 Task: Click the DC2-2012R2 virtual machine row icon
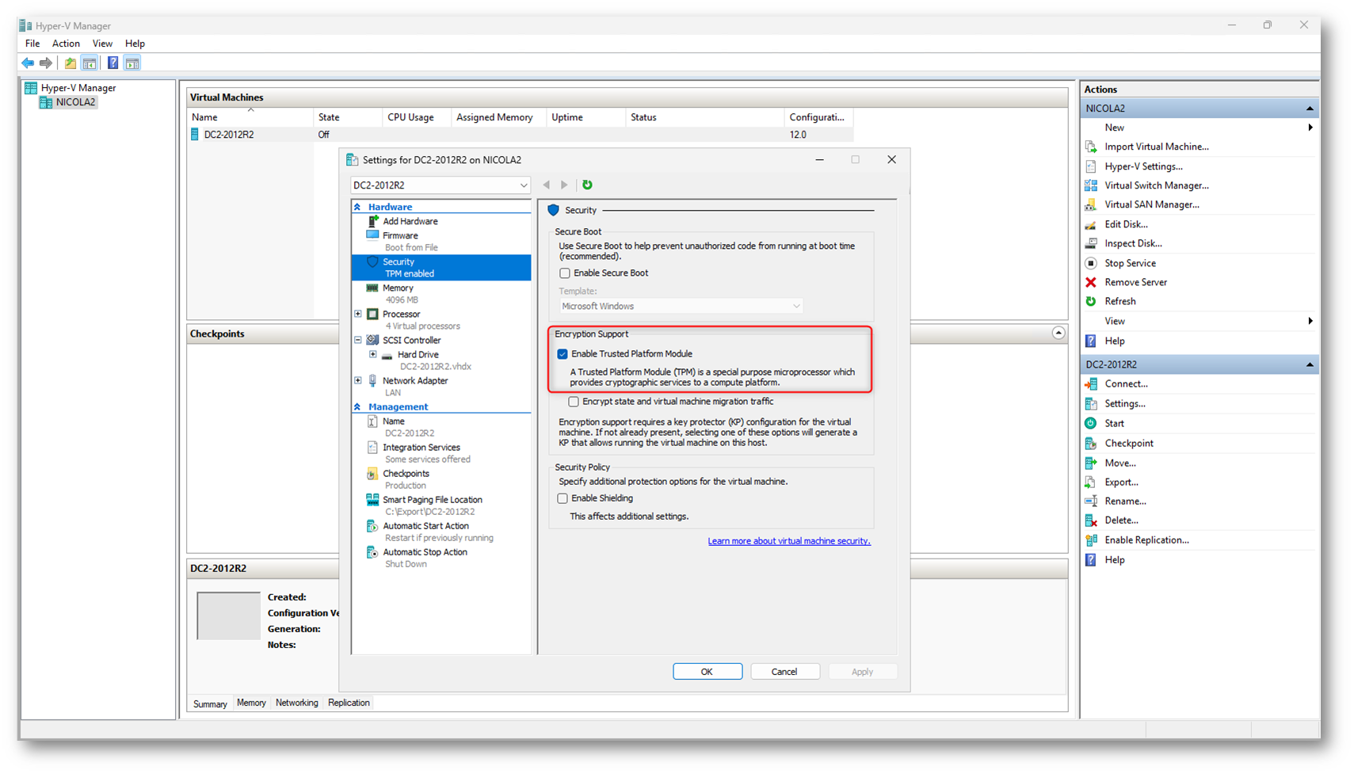[x=195, y=135]
